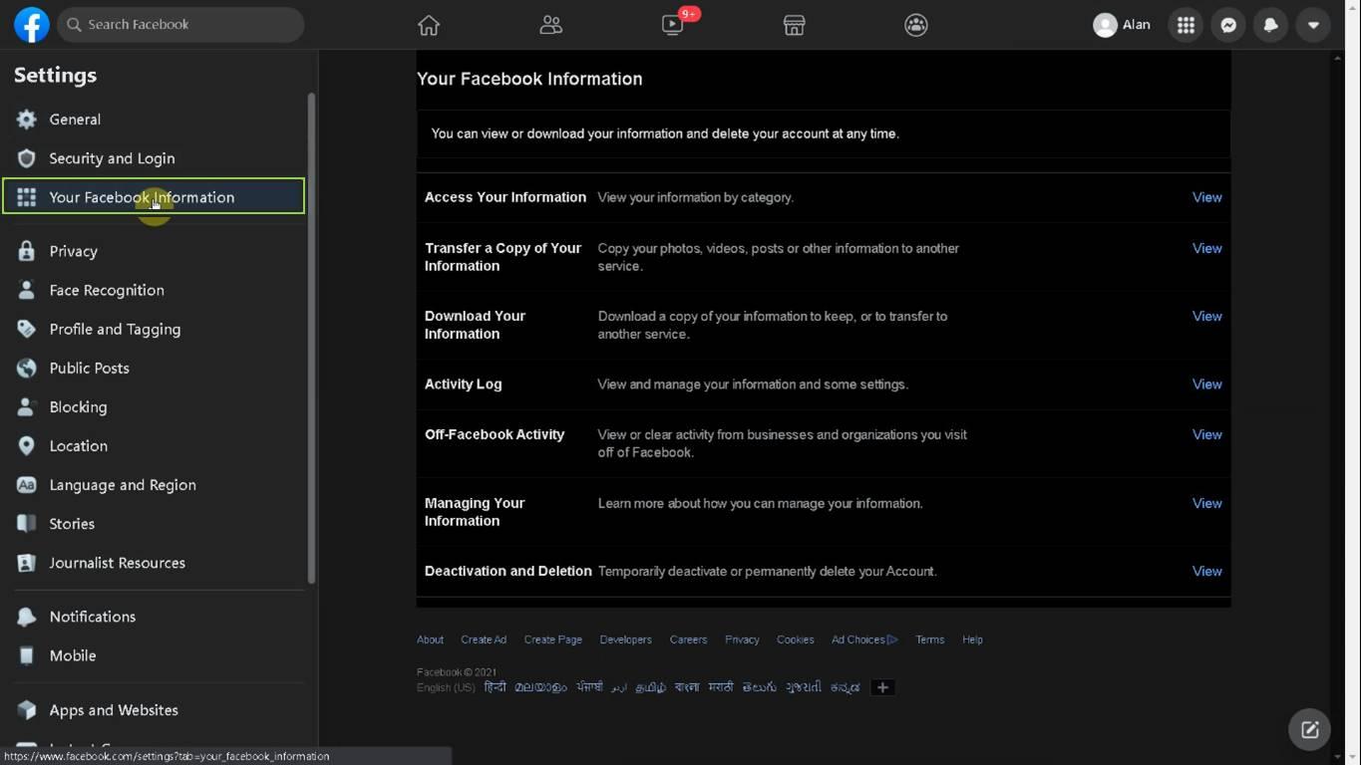Click the Location pin icon
The image size is (1361, 765).
(x=27, y=445)
